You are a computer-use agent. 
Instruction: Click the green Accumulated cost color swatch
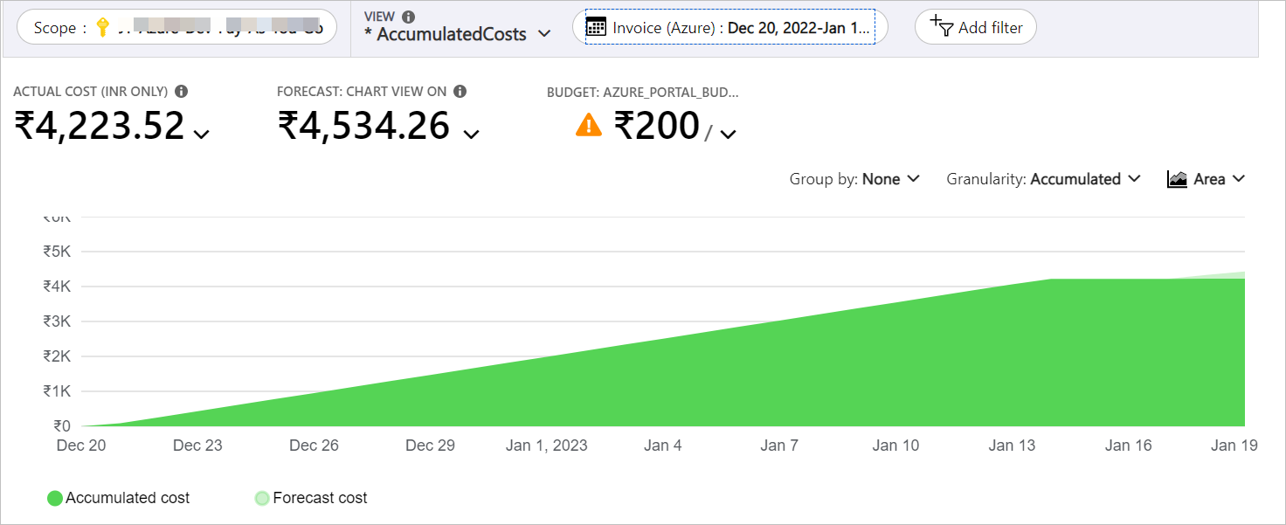(54, 497)
